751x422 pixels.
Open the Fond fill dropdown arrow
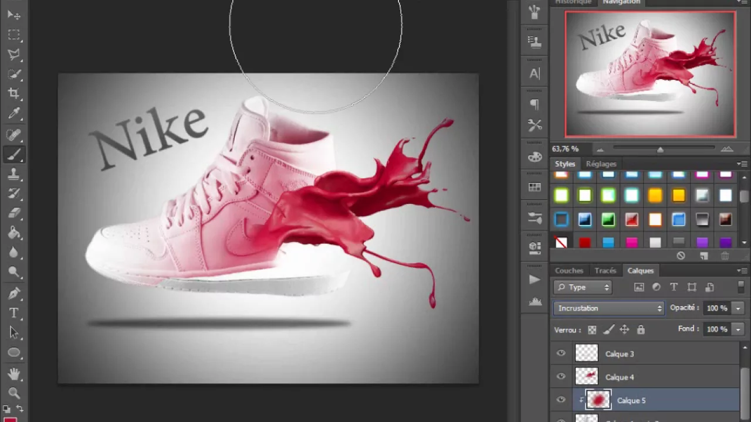click(738, 329)
